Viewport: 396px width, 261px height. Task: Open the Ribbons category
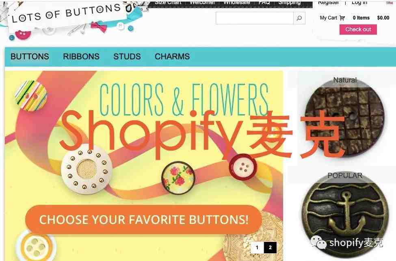pos(81,57)
